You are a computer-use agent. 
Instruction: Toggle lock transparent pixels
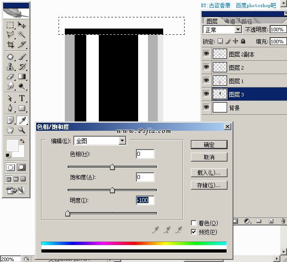tap(220, 41)
